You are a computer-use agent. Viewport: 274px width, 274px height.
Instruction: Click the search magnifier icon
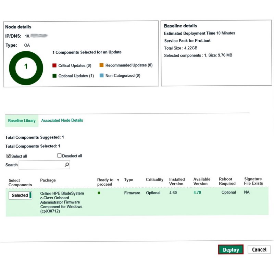(67, 165)
